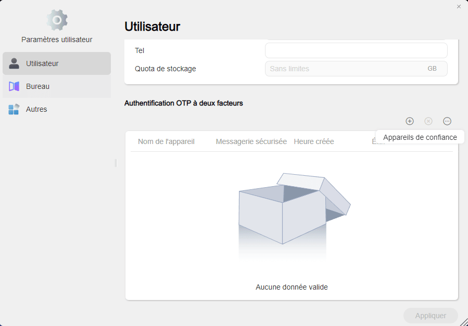The image size is (468, 326).
Task: Click the Nom de l'appareil column header
Action: (x=166, y=141)
